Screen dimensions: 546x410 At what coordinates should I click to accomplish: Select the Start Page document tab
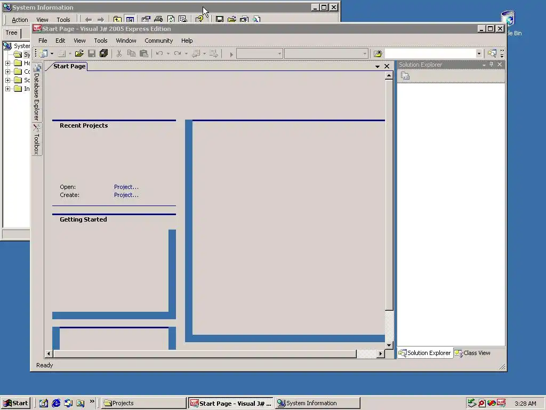pyautogui.click(x=69, y=66)
